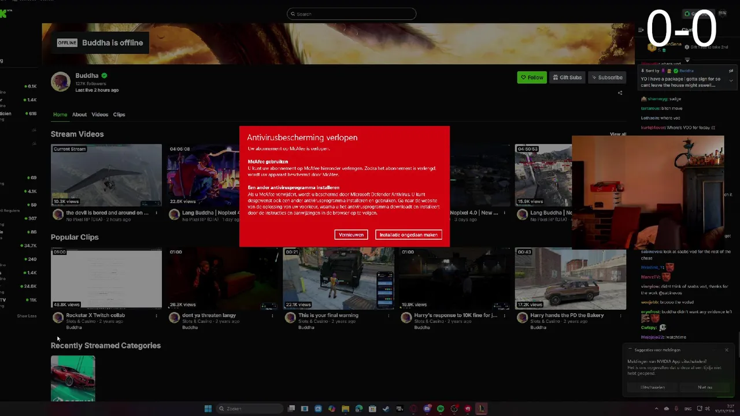This screenshot has width=740, height=416.
Task: Follow the Buddha channel
Action: point(532,77)
